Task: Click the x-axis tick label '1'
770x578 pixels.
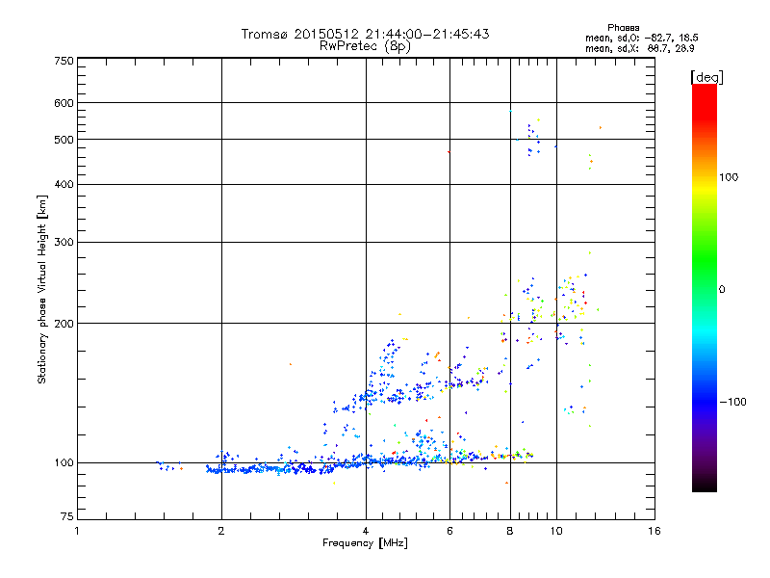Action: click(77, 531)
